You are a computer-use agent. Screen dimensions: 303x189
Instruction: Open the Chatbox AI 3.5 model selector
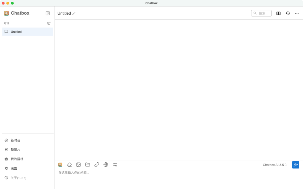275,165
